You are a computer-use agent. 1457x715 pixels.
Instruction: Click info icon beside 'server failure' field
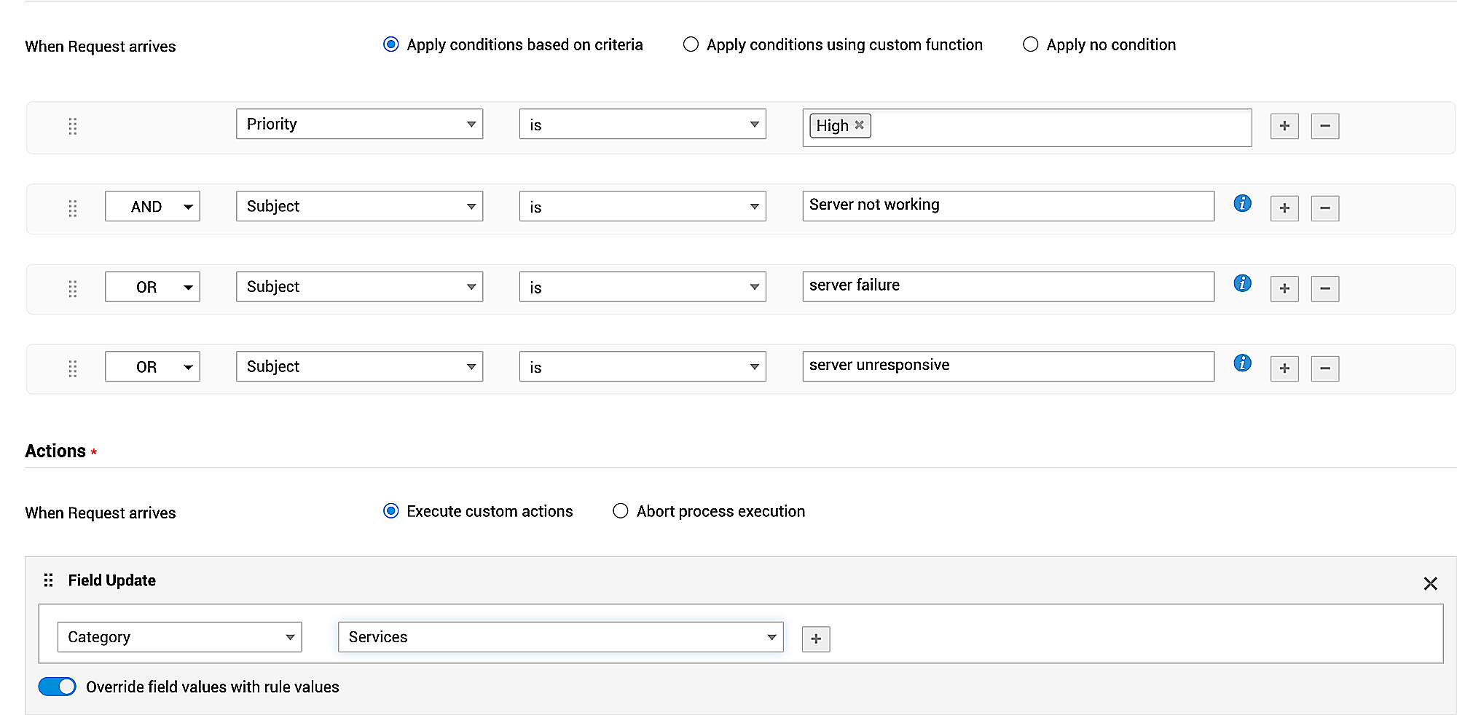point(1242,284)
